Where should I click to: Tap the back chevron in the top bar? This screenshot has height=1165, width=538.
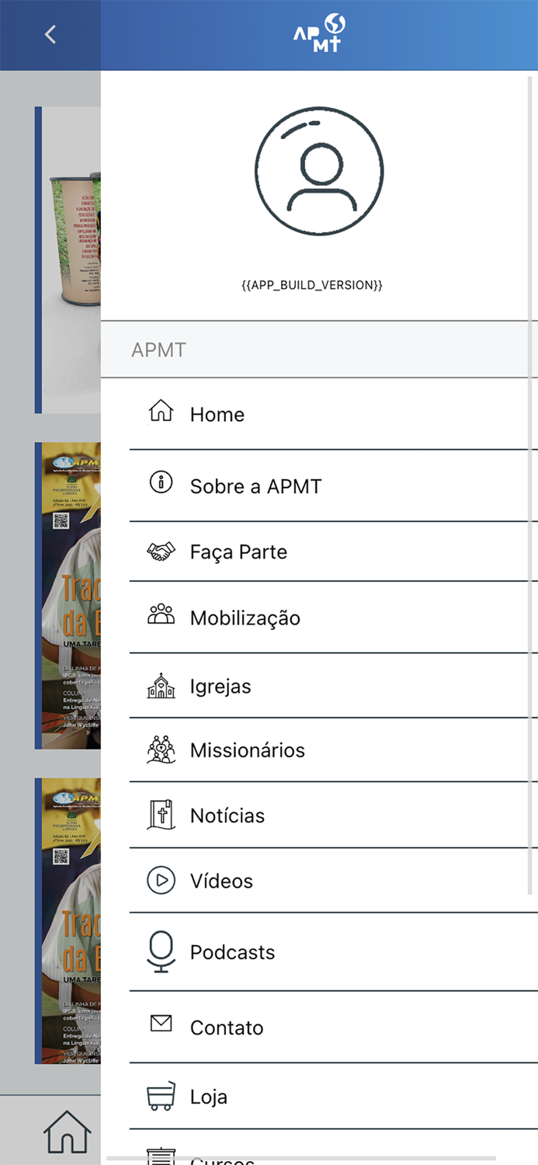[x=50, y=34]
